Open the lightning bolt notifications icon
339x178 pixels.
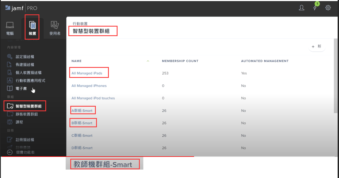(315, 8)
